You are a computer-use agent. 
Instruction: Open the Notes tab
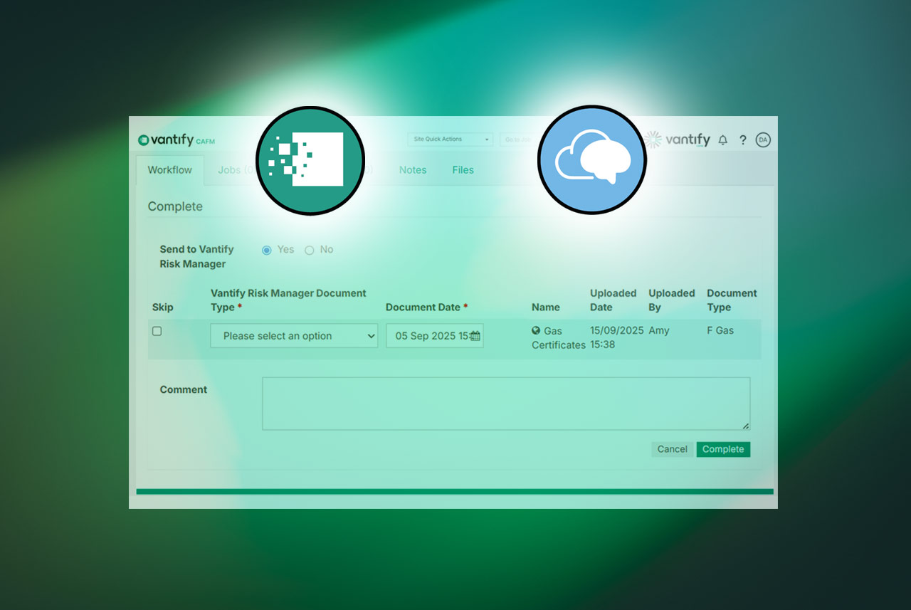coord(413,170)
